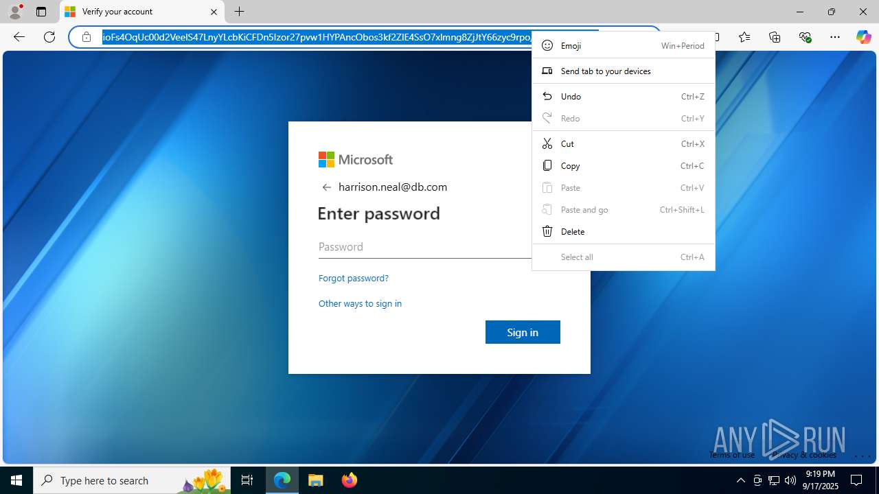Close the Verify your account tab
This screenshot has width=879, height=494.
(214, 12)
